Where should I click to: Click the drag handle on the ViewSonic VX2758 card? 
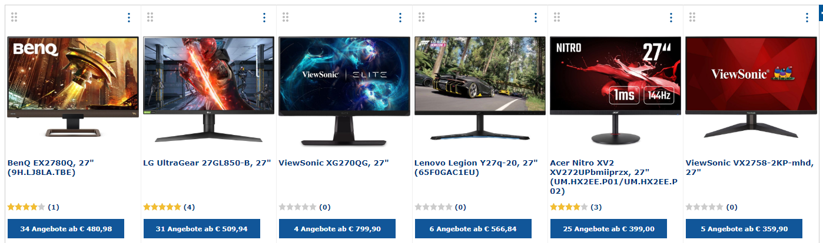[692, 18]
